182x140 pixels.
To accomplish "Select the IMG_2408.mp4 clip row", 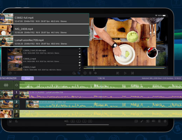I will click(x=44, y=30).
